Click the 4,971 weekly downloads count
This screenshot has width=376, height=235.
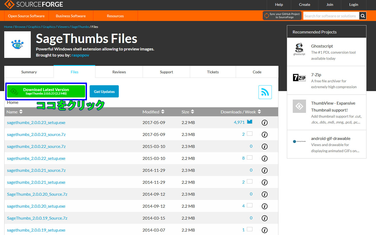tap(239, 122)
